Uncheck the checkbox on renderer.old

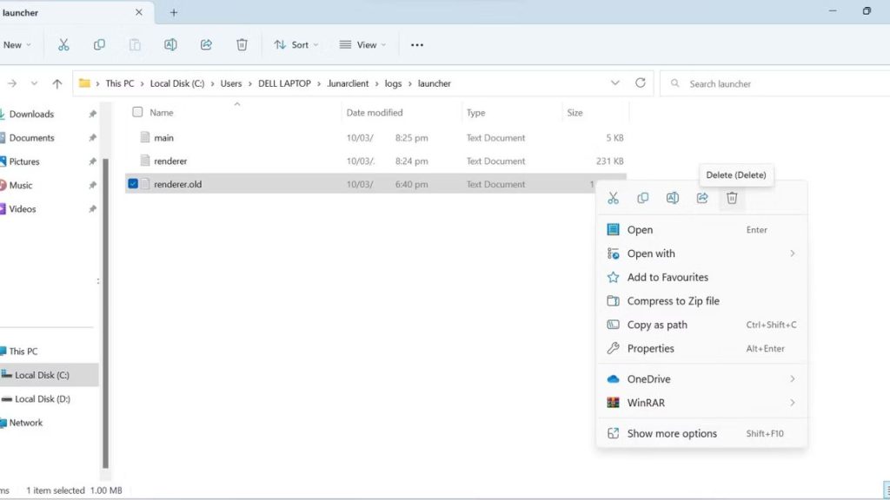[133, 183]
